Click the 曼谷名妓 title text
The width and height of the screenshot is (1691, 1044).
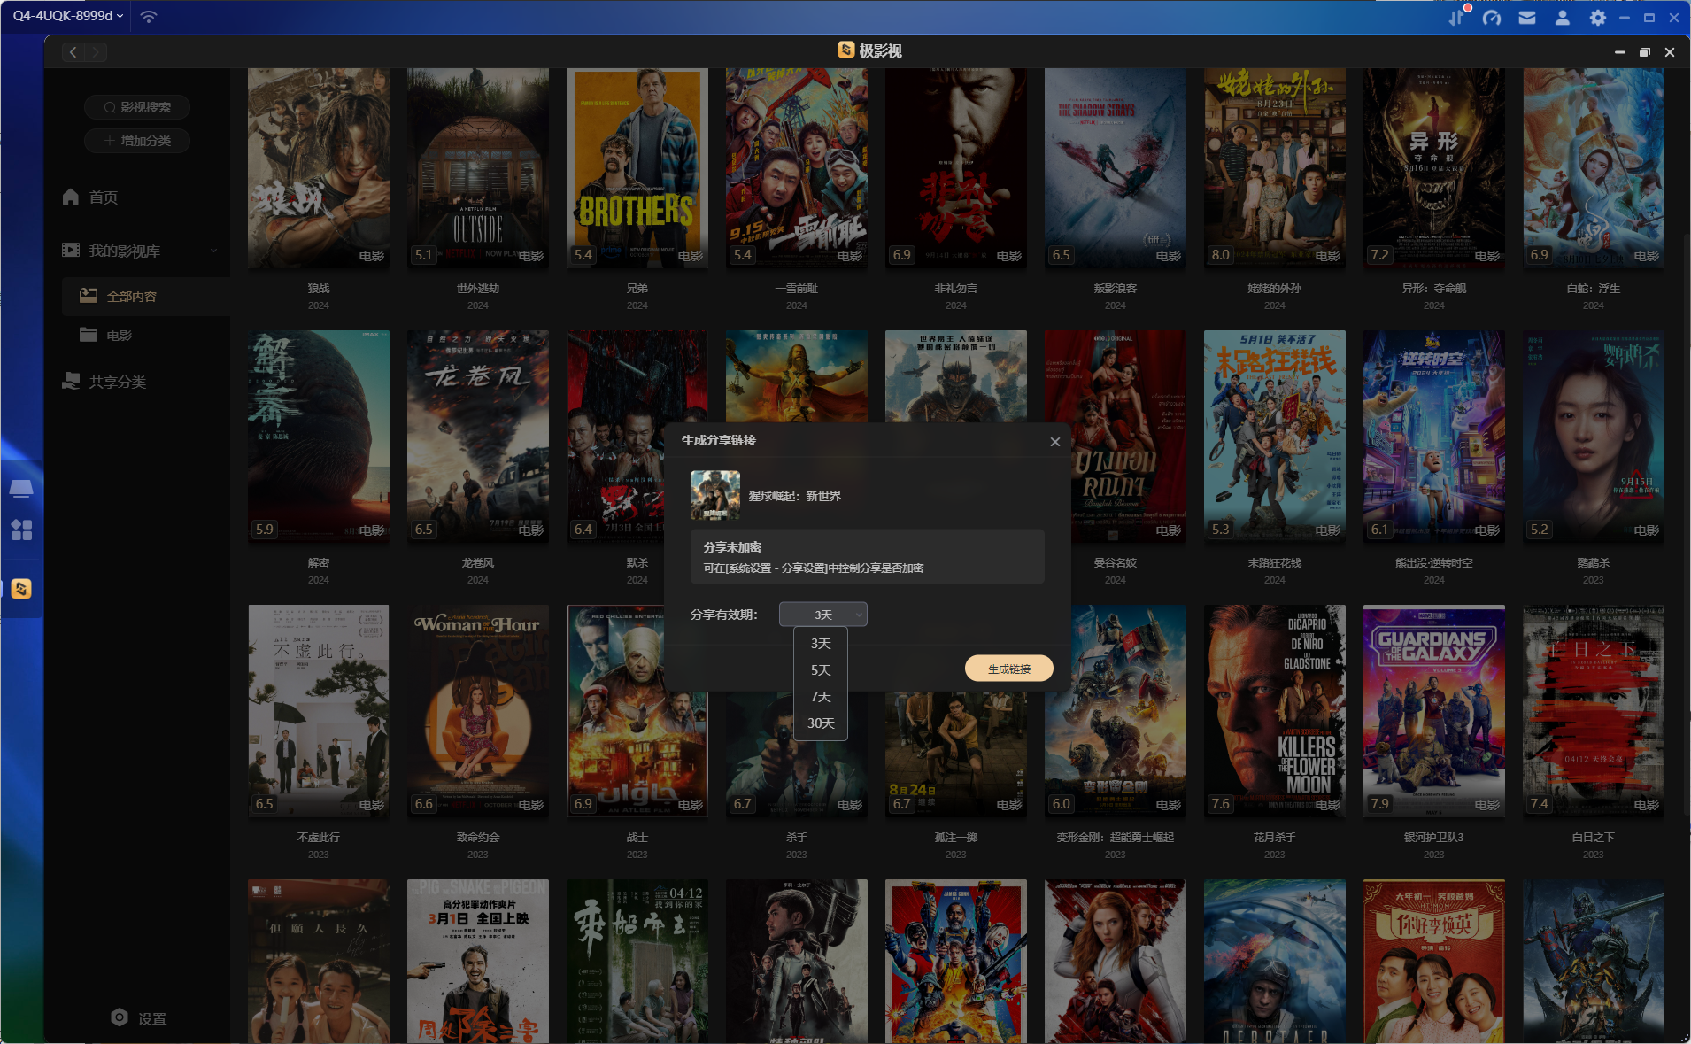[1116, 562]
